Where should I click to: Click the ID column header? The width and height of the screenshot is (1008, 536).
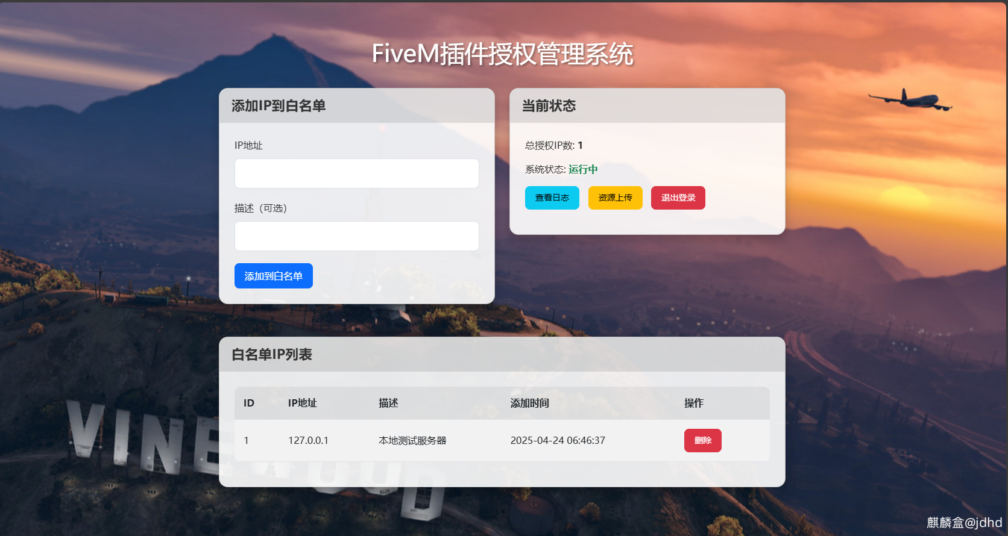(x=249, y=403)
